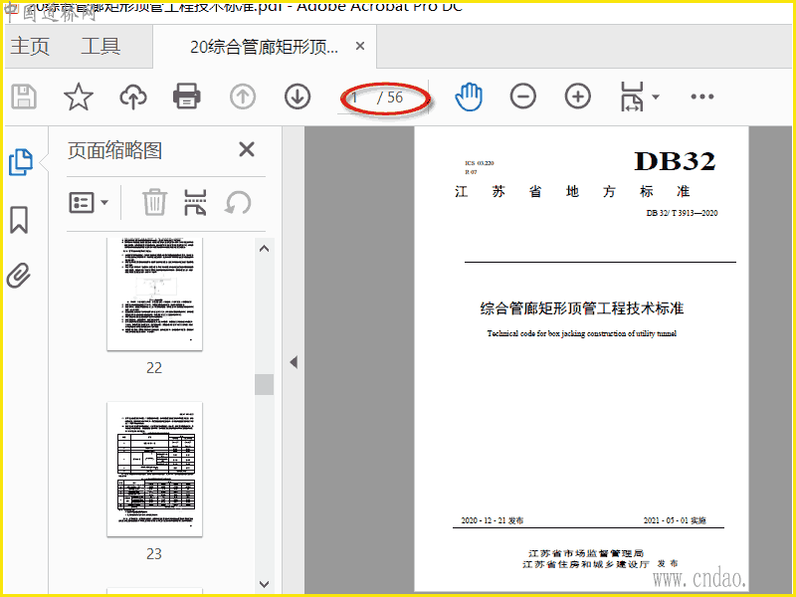Open attachments paperclip sidebar icon
Screen dimensions: 796x597
[19, 276]
